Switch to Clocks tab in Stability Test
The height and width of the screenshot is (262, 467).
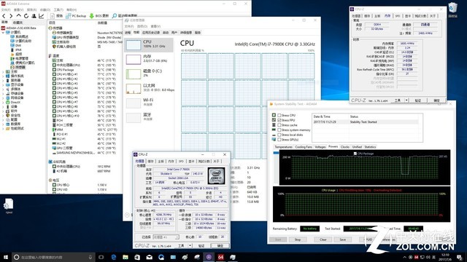coord(345,147)
